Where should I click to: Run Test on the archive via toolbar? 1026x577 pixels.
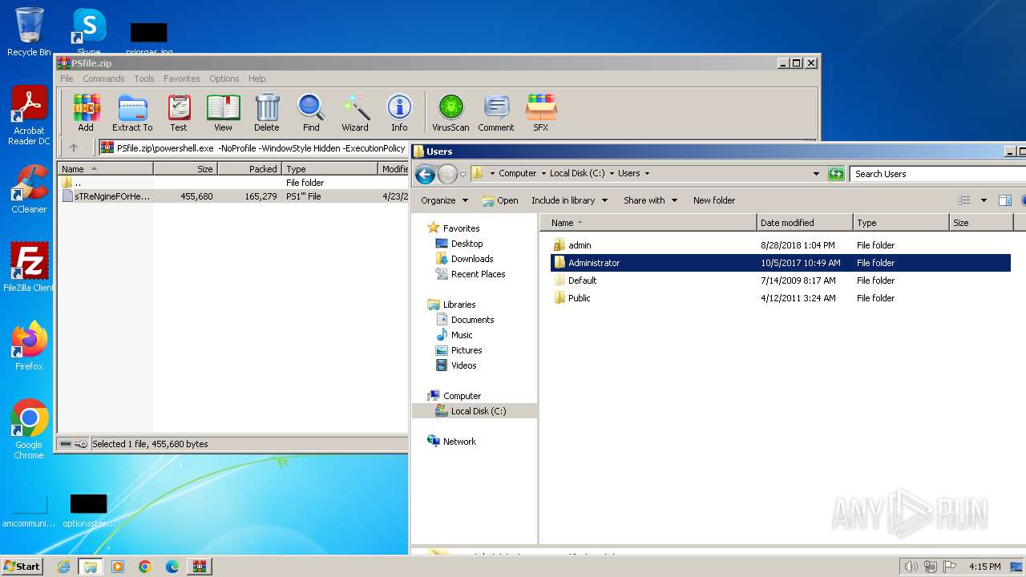(x=179, y=113)
